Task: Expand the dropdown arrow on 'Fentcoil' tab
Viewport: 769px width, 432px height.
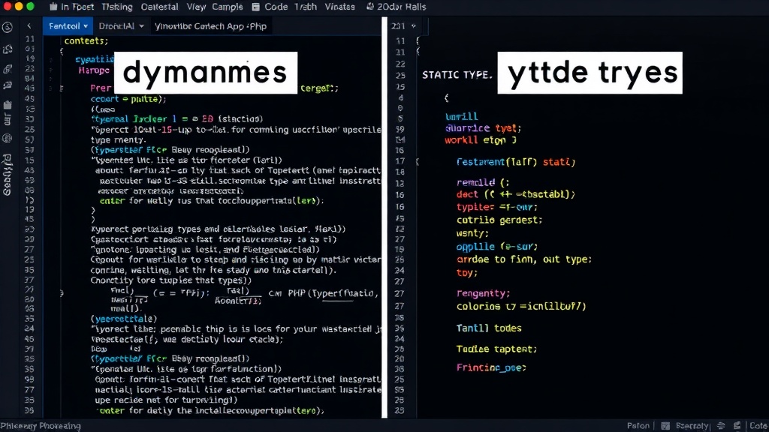Action: coord(86,26)
